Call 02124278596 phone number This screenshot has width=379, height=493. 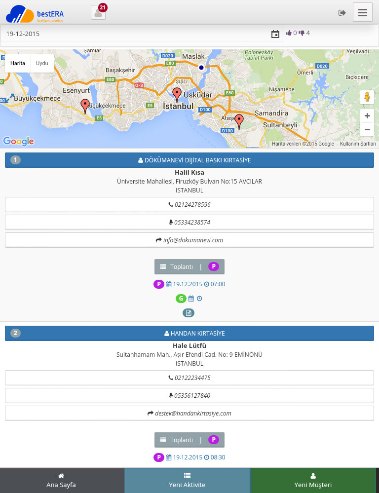(x=189, y=205)
